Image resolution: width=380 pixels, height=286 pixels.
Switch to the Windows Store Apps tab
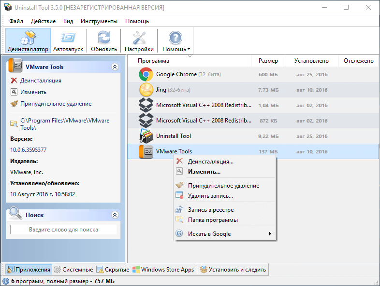point(163,269)
